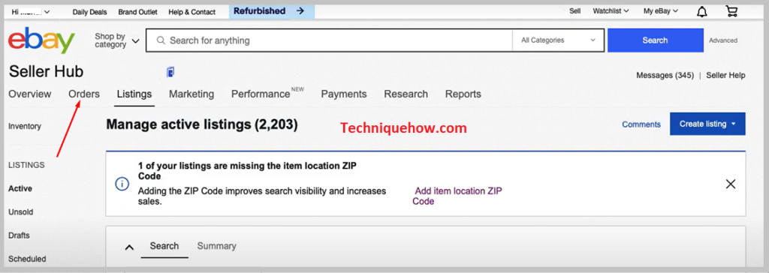Open the Create listing dropdown
Image resolution: width=769 pixels, height=273 pixels.
pos(707,124)
